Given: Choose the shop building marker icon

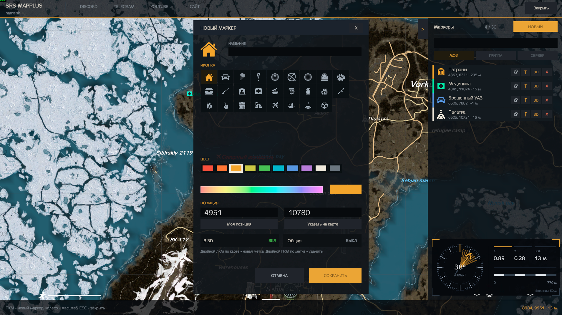Looking at the screenshot, I should (242, 105).
